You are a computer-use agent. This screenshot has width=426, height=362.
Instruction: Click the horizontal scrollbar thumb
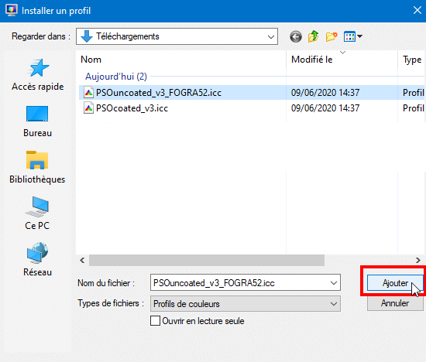207,260
